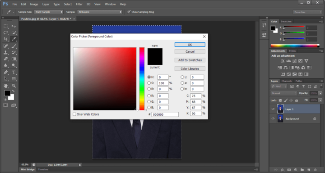Expand the status bar info arrow
This screenshot has width=325, height=173.
pyautogui.click(x=80, y=165)
